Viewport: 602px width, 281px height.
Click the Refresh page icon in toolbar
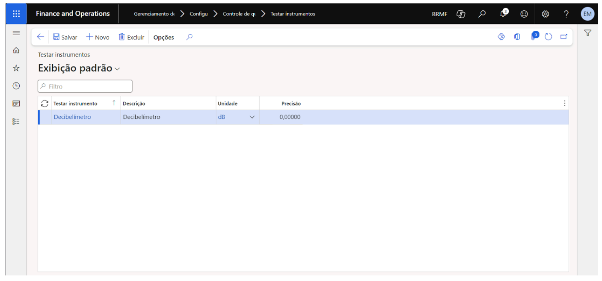tap(549, 37)
